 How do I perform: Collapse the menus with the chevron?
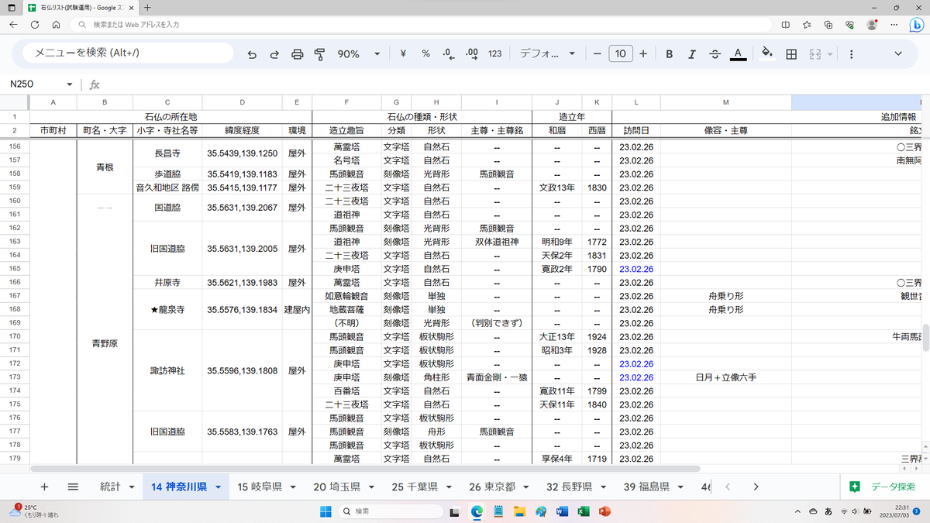(898, 54)
